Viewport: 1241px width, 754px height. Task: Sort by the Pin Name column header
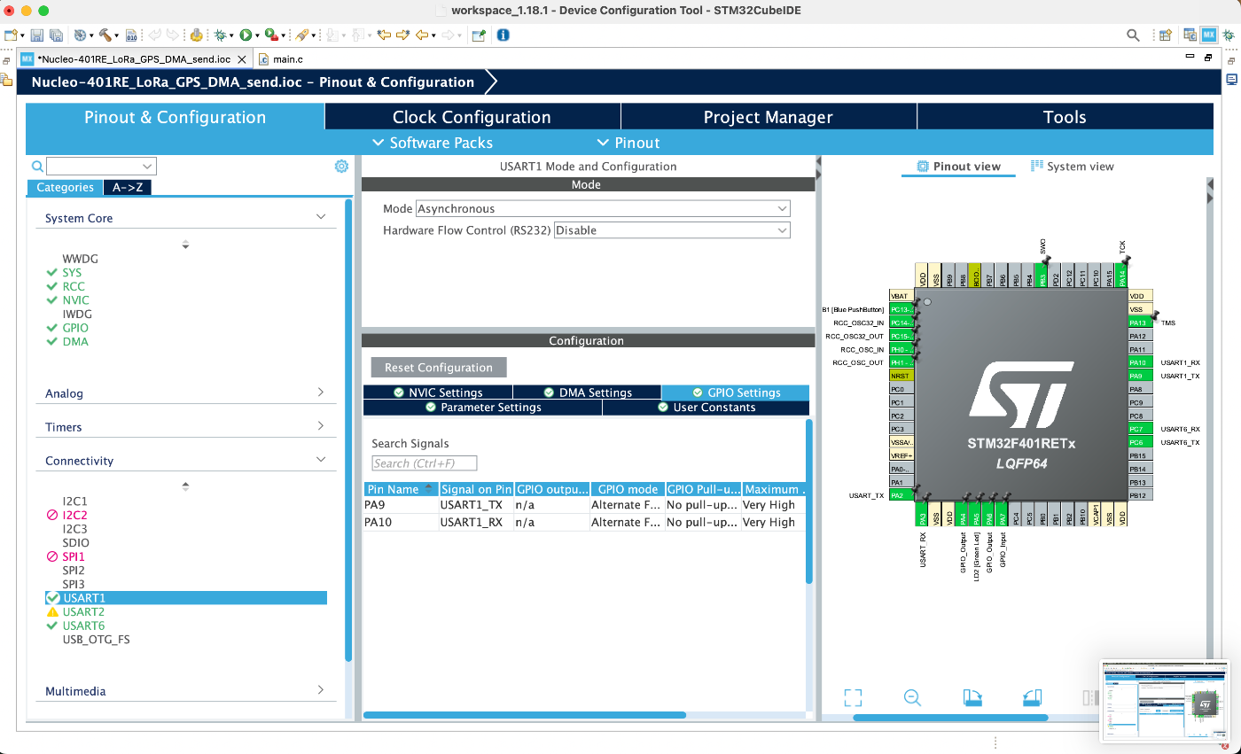[x=401, y=489]
